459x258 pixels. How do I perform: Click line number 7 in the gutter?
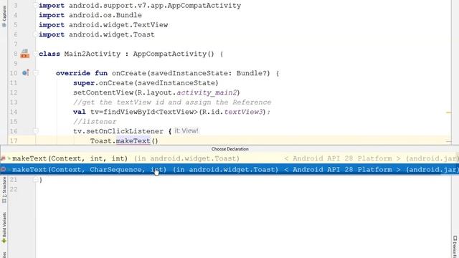(x=16, y=44)
